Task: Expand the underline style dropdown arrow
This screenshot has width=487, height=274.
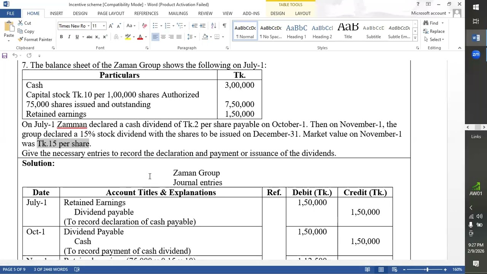Action: (83, 37)
